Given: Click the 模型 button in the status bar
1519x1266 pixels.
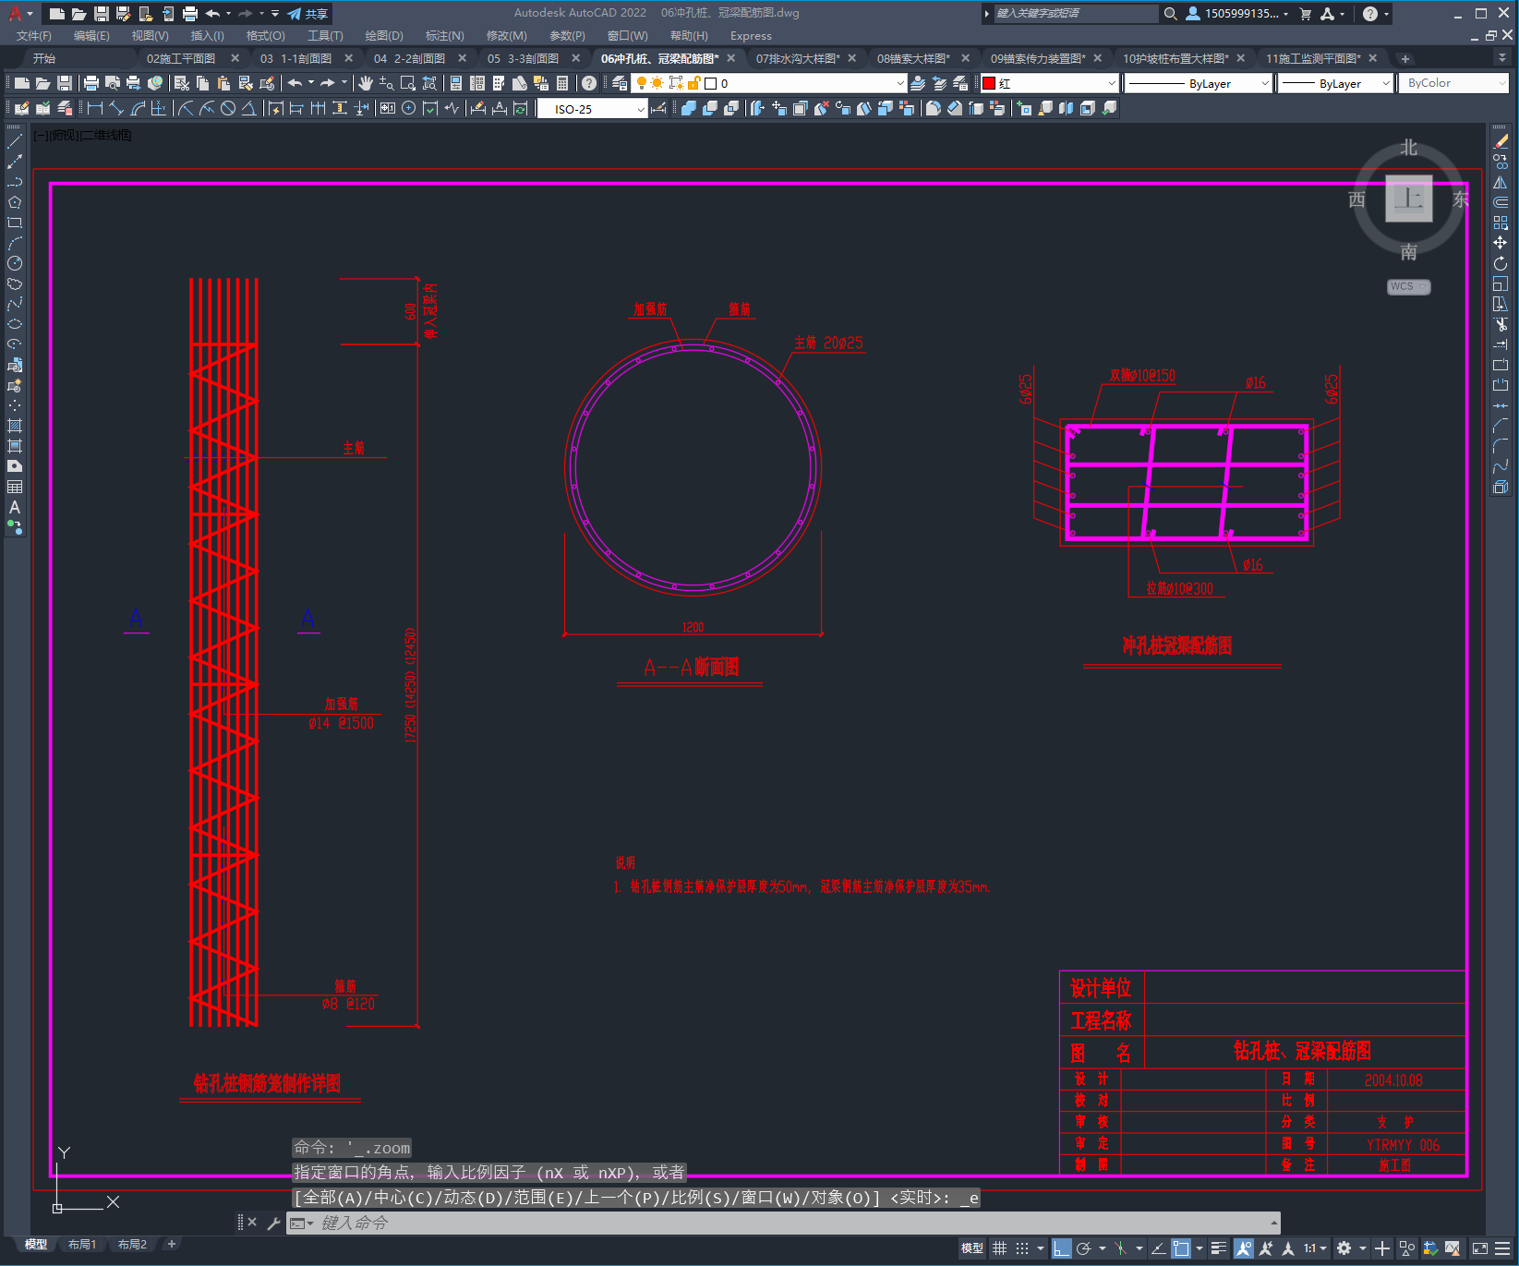Looking at the screenshot, I should pyautogui.click(x=972, y=1248).
